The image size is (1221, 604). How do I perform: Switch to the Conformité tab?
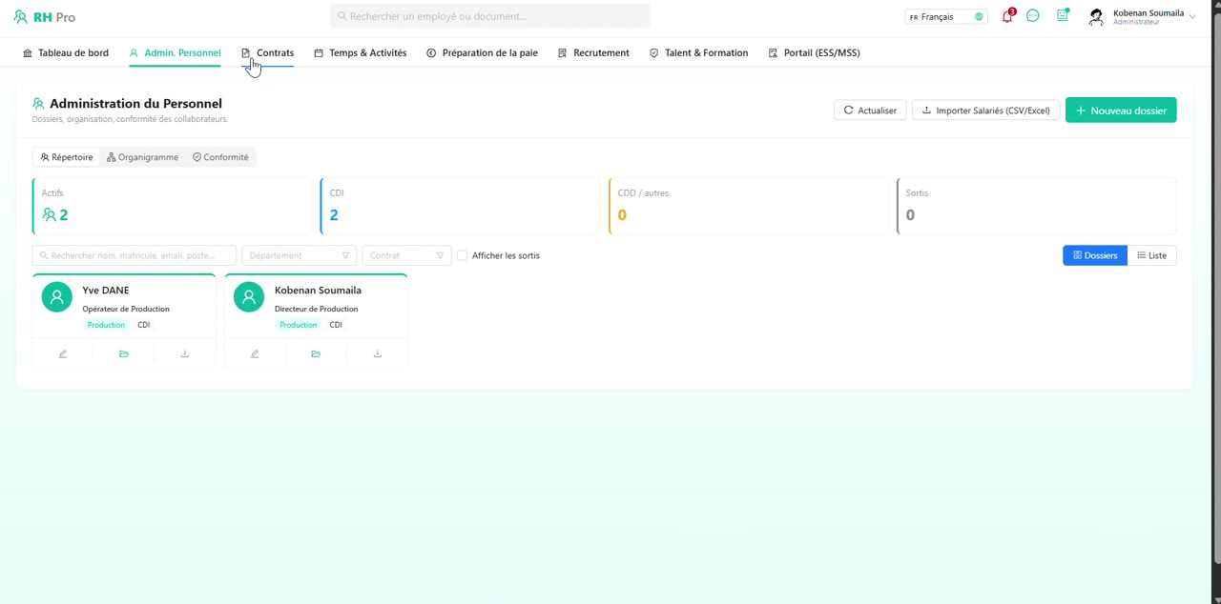[220, 157]
